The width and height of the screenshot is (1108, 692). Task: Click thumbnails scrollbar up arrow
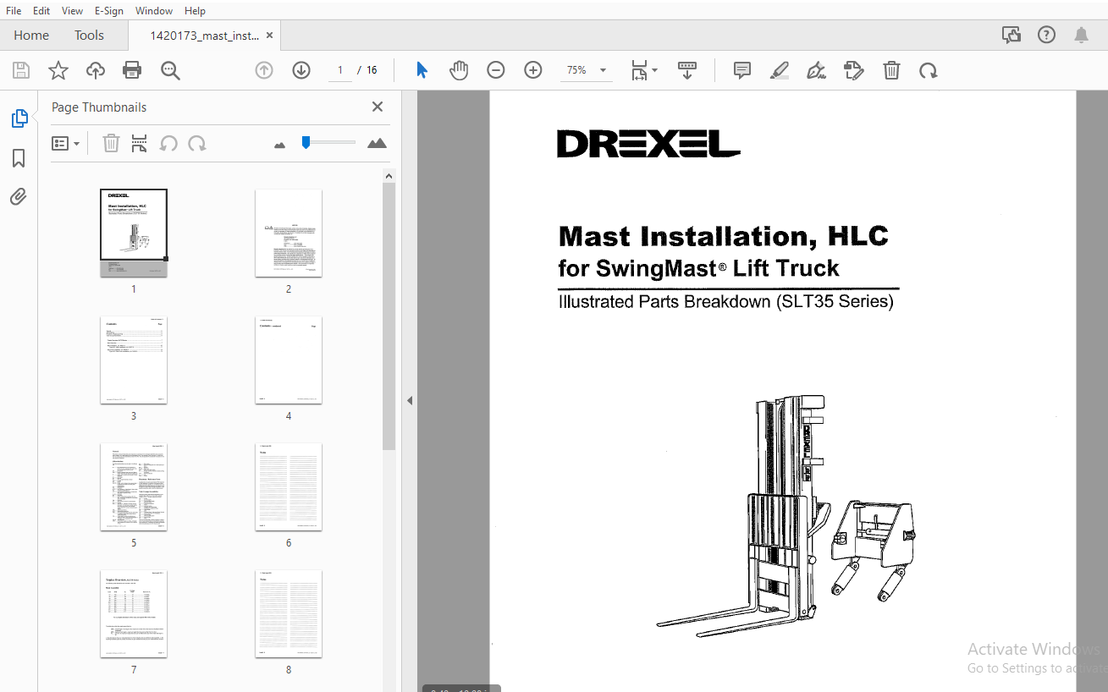(389, 176)
